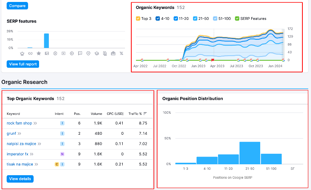Image resolution: width=311 pixels, height=190 pixels.
Task: Expand arrows next to rock fam shop
Action: [35, 123]
